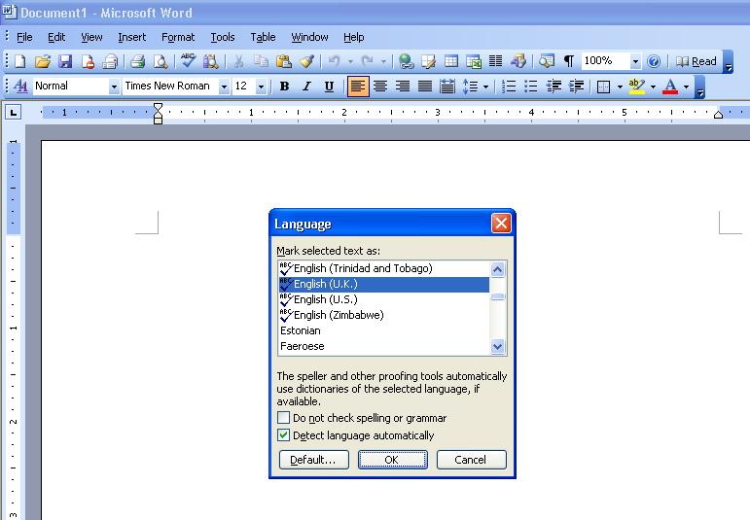Screen dimensions: 750x520
Task: Click the Bullets list icon
Action: point(531,87)
